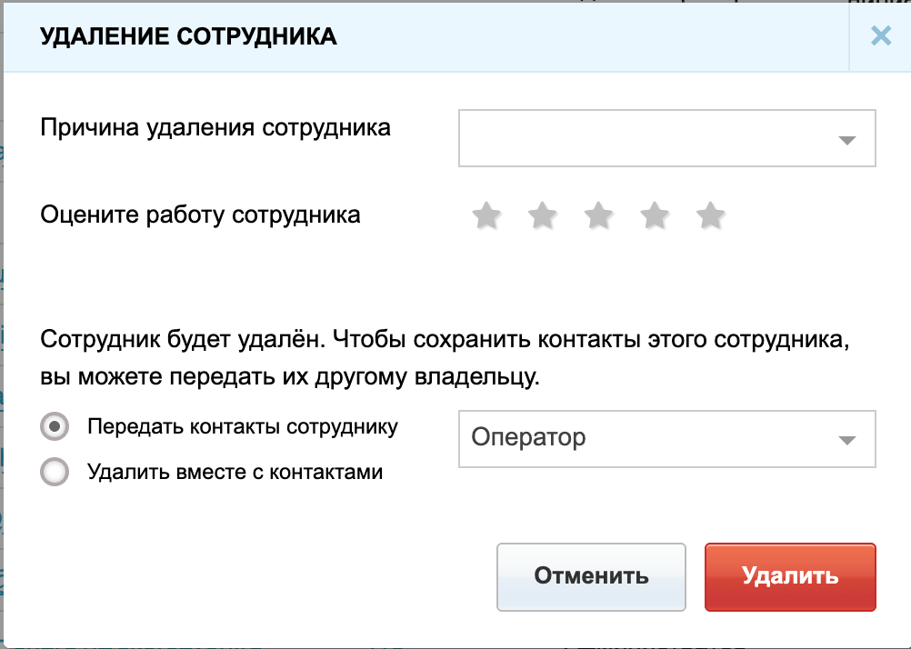
Task: Click the arrow of the deletion reason dropdown
Action: tap(847, 140)
